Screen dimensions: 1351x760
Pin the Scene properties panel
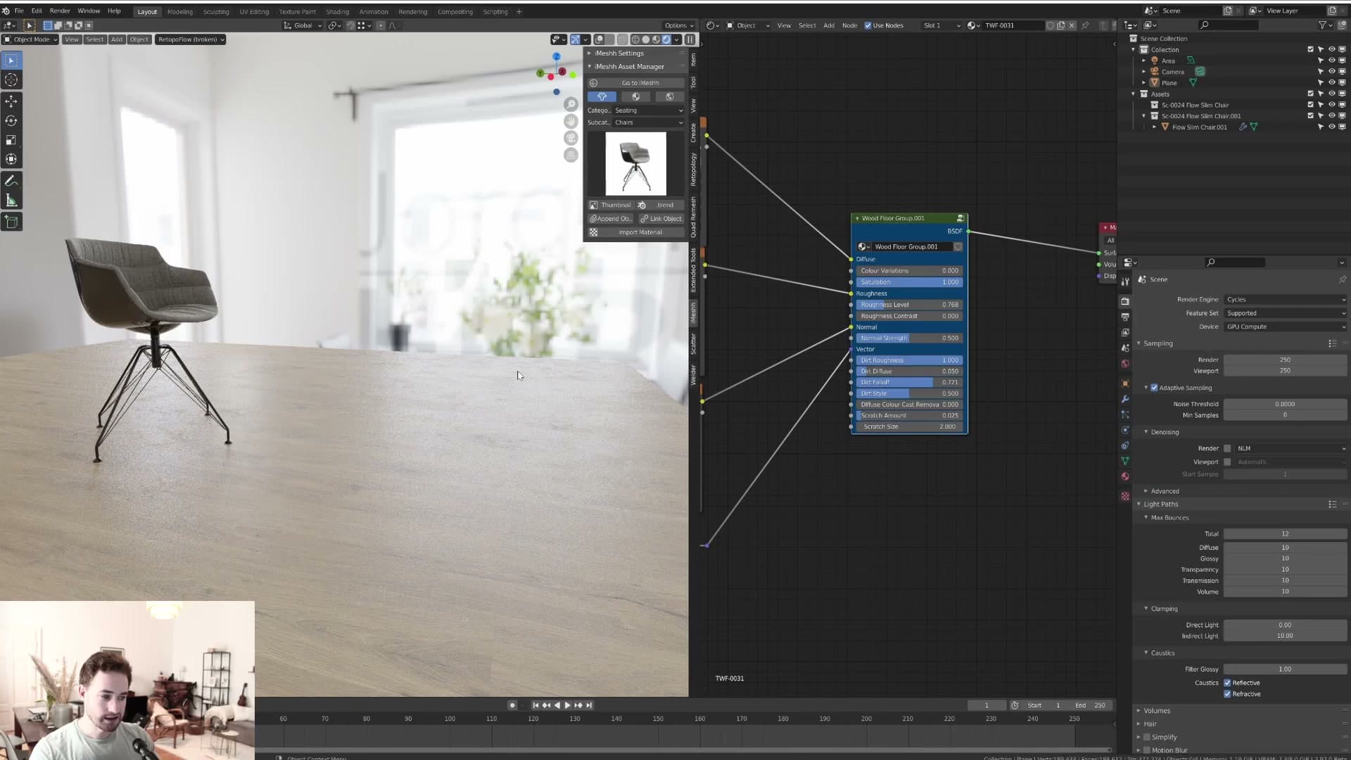click(x=1342, y=279)
